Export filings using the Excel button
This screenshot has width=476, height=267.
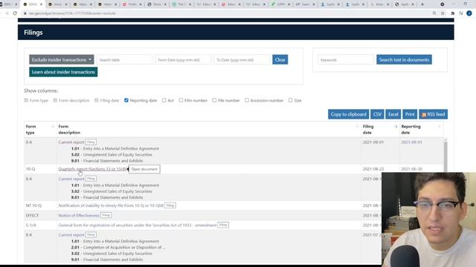[x=393, y=114]
